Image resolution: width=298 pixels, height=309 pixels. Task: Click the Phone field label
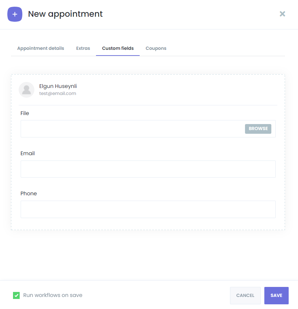[29, 194]
